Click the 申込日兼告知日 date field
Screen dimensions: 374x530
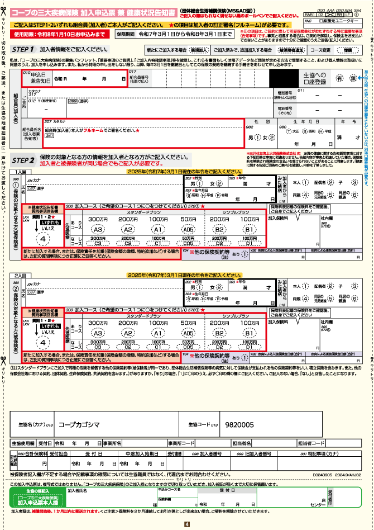[x=74, y=78]
